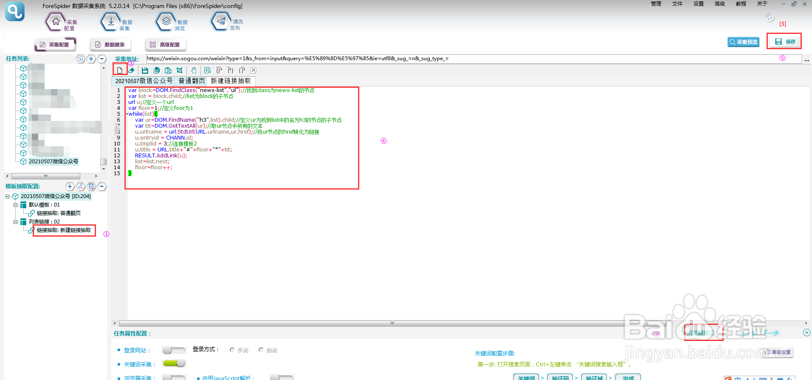Toggle the 关键词采集 switch off
The image size is (812, 380).
174,363
